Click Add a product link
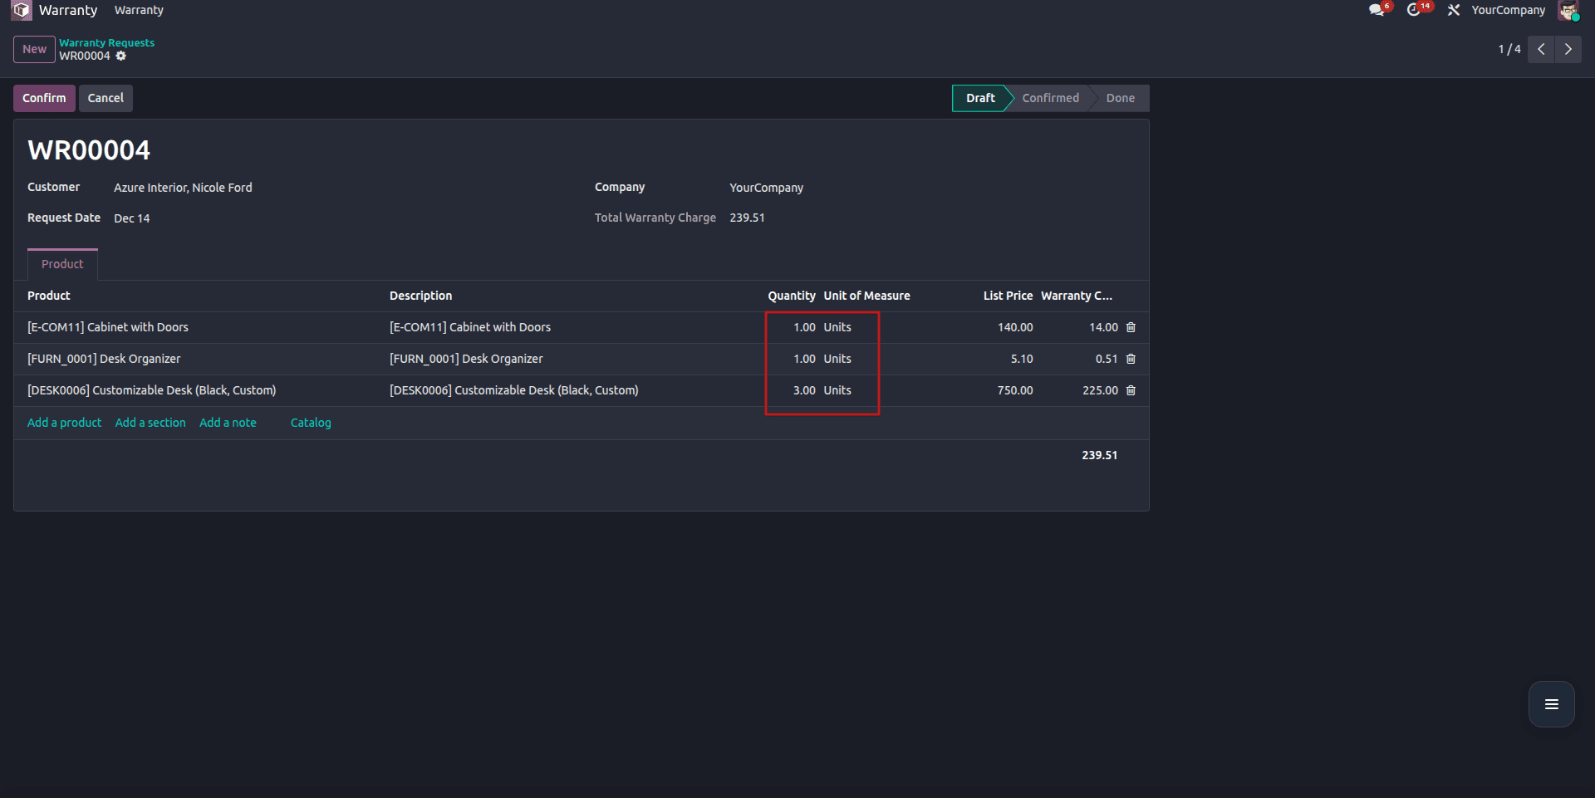 point(64,423)
